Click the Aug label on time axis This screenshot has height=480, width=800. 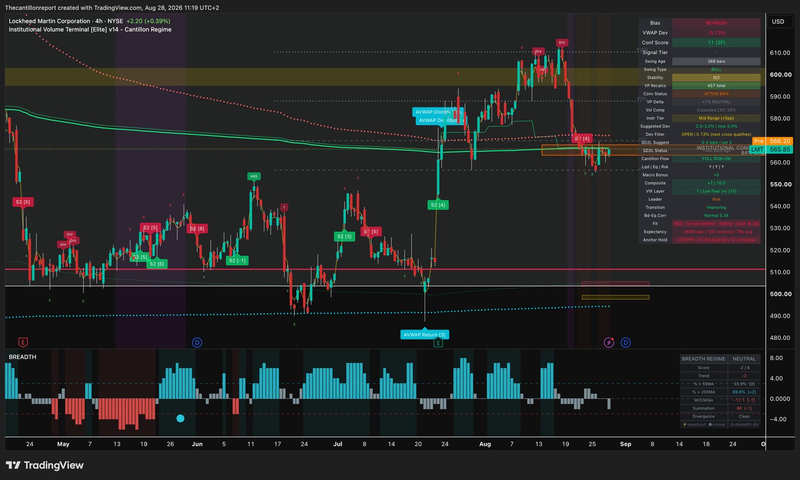[x=485, y=444]
